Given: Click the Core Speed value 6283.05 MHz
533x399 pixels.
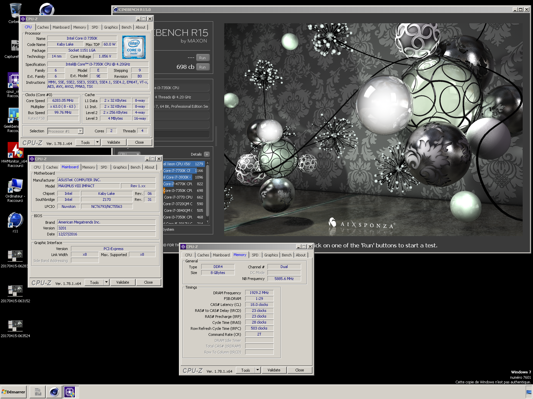Looking at the screenshot, I should (x=63, y=100).
